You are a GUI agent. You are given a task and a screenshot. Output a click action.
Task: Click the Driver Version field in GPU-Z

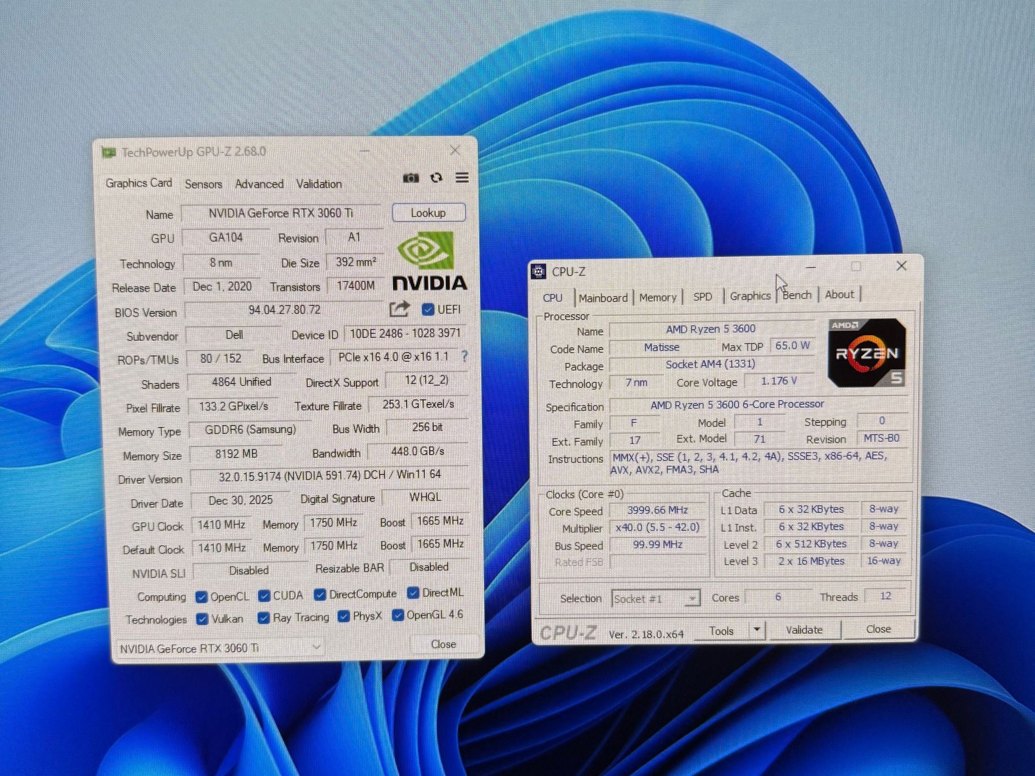point(330,475)
